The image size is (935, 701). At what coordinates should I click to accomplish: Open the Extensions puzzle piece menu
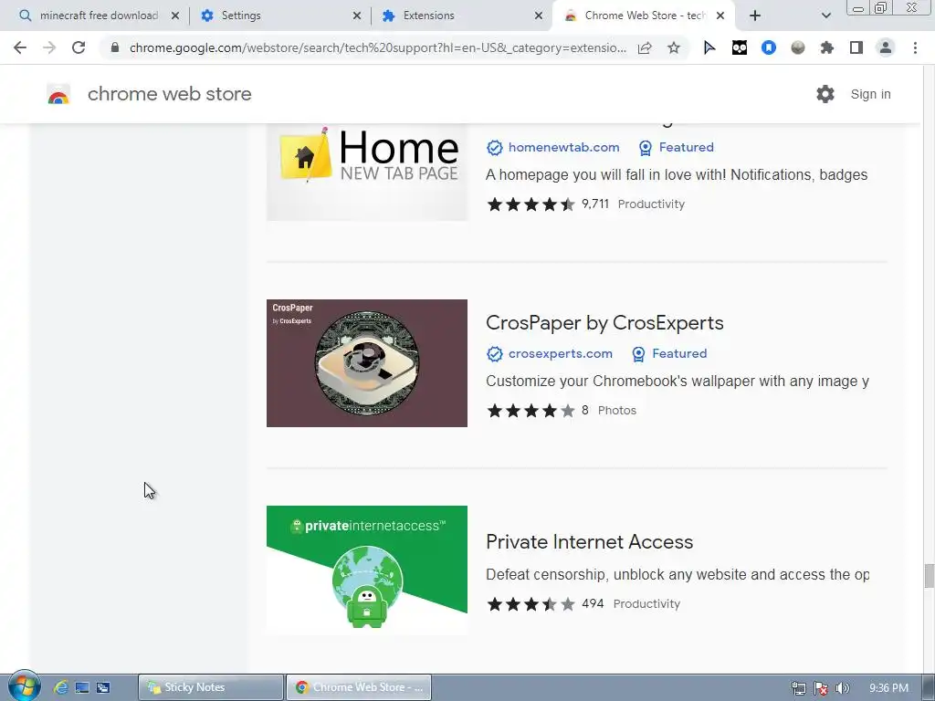pyautogui.click(x=827, y=47)
